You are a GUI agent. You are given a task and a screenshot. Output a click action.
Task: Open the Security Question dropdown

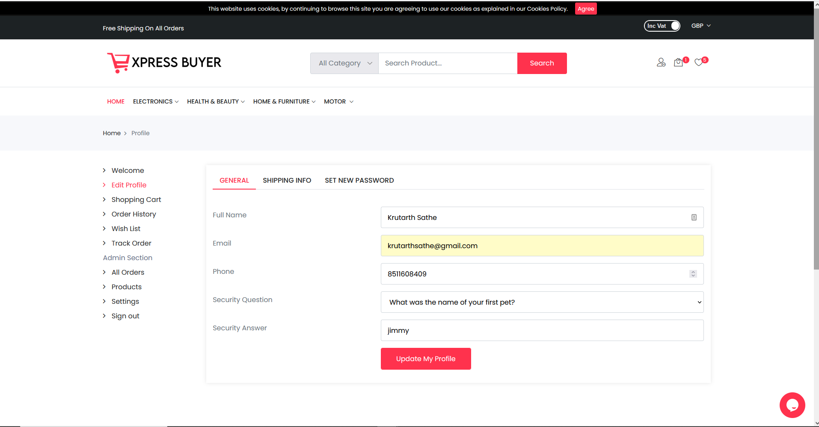542,302
